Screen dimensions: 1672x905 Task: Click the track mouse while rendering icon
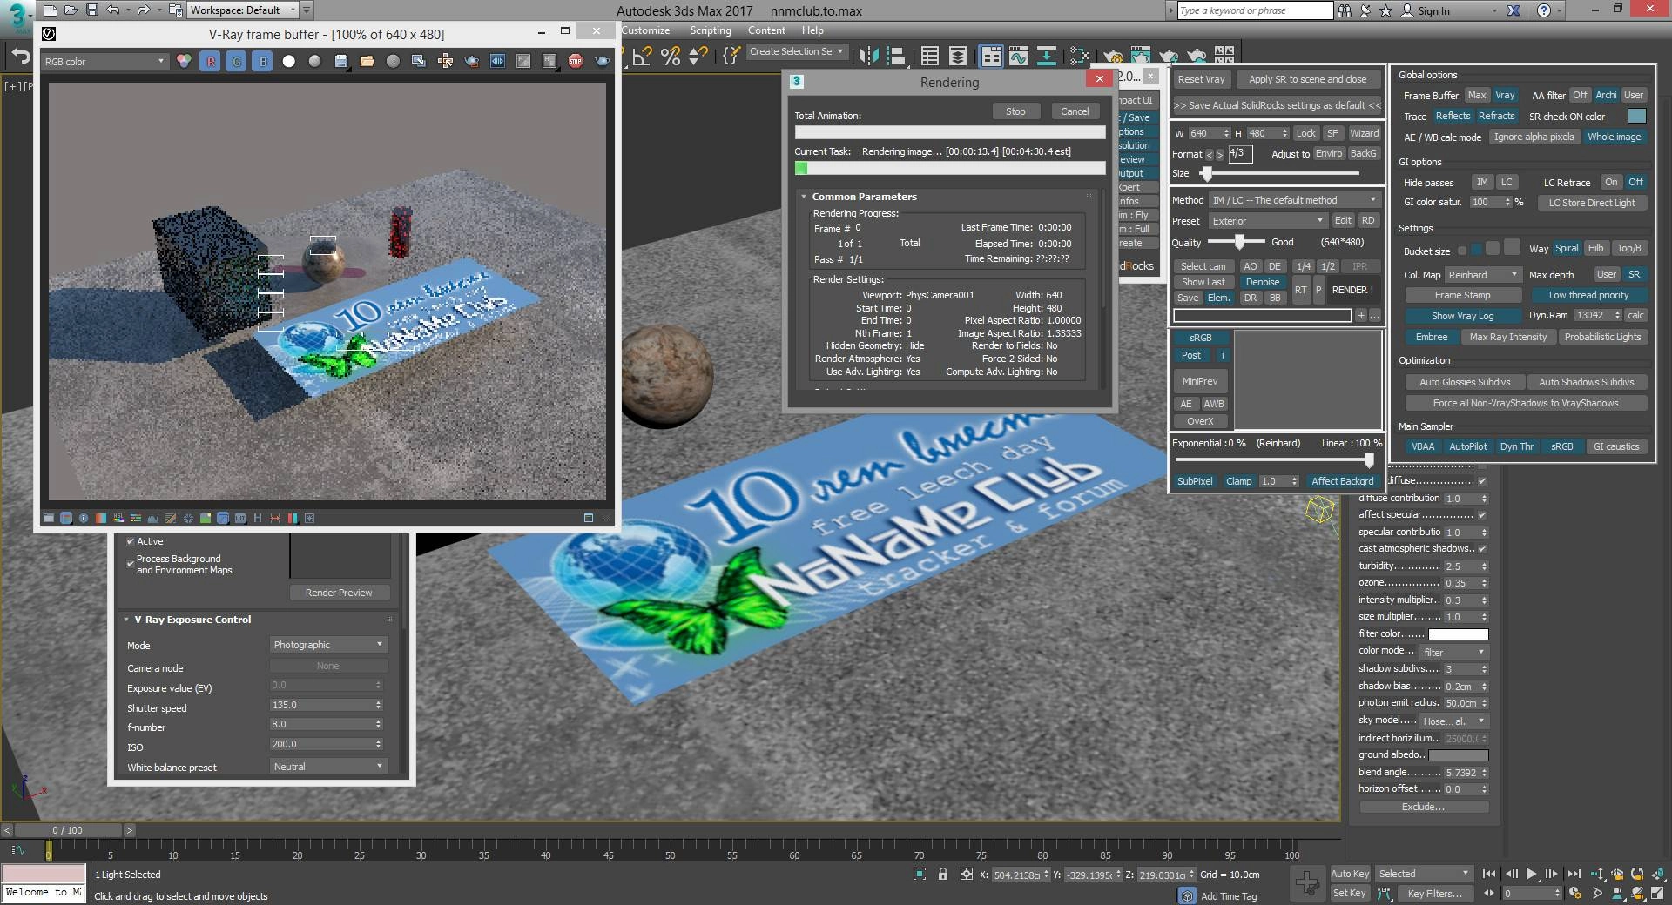click(x=445, y=61)
